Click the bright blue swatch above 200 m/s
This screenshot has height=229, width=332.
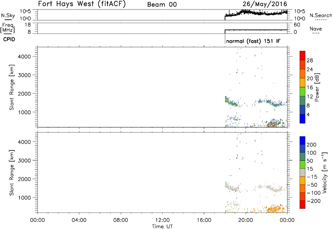(303, 141)
